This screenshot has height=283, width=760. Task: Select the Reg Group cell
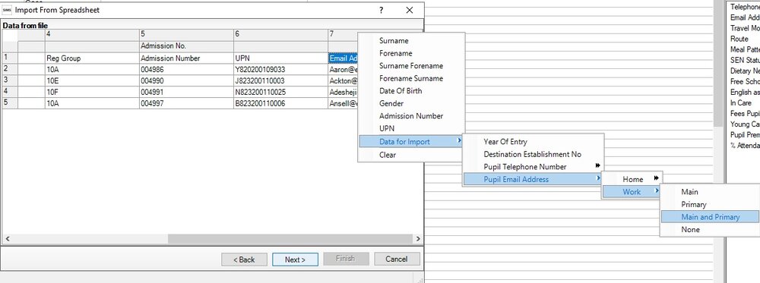click(92, 58)
